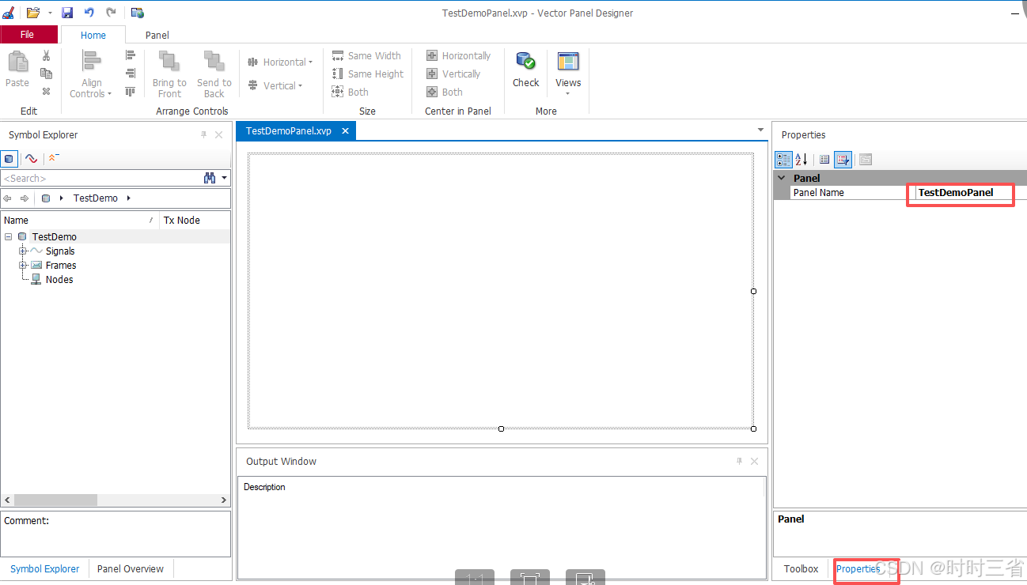This screenshot has width=1027, height=585.
Task: Open the dropdown arrow beside the Open folder icon
Action: coord(50,13)
